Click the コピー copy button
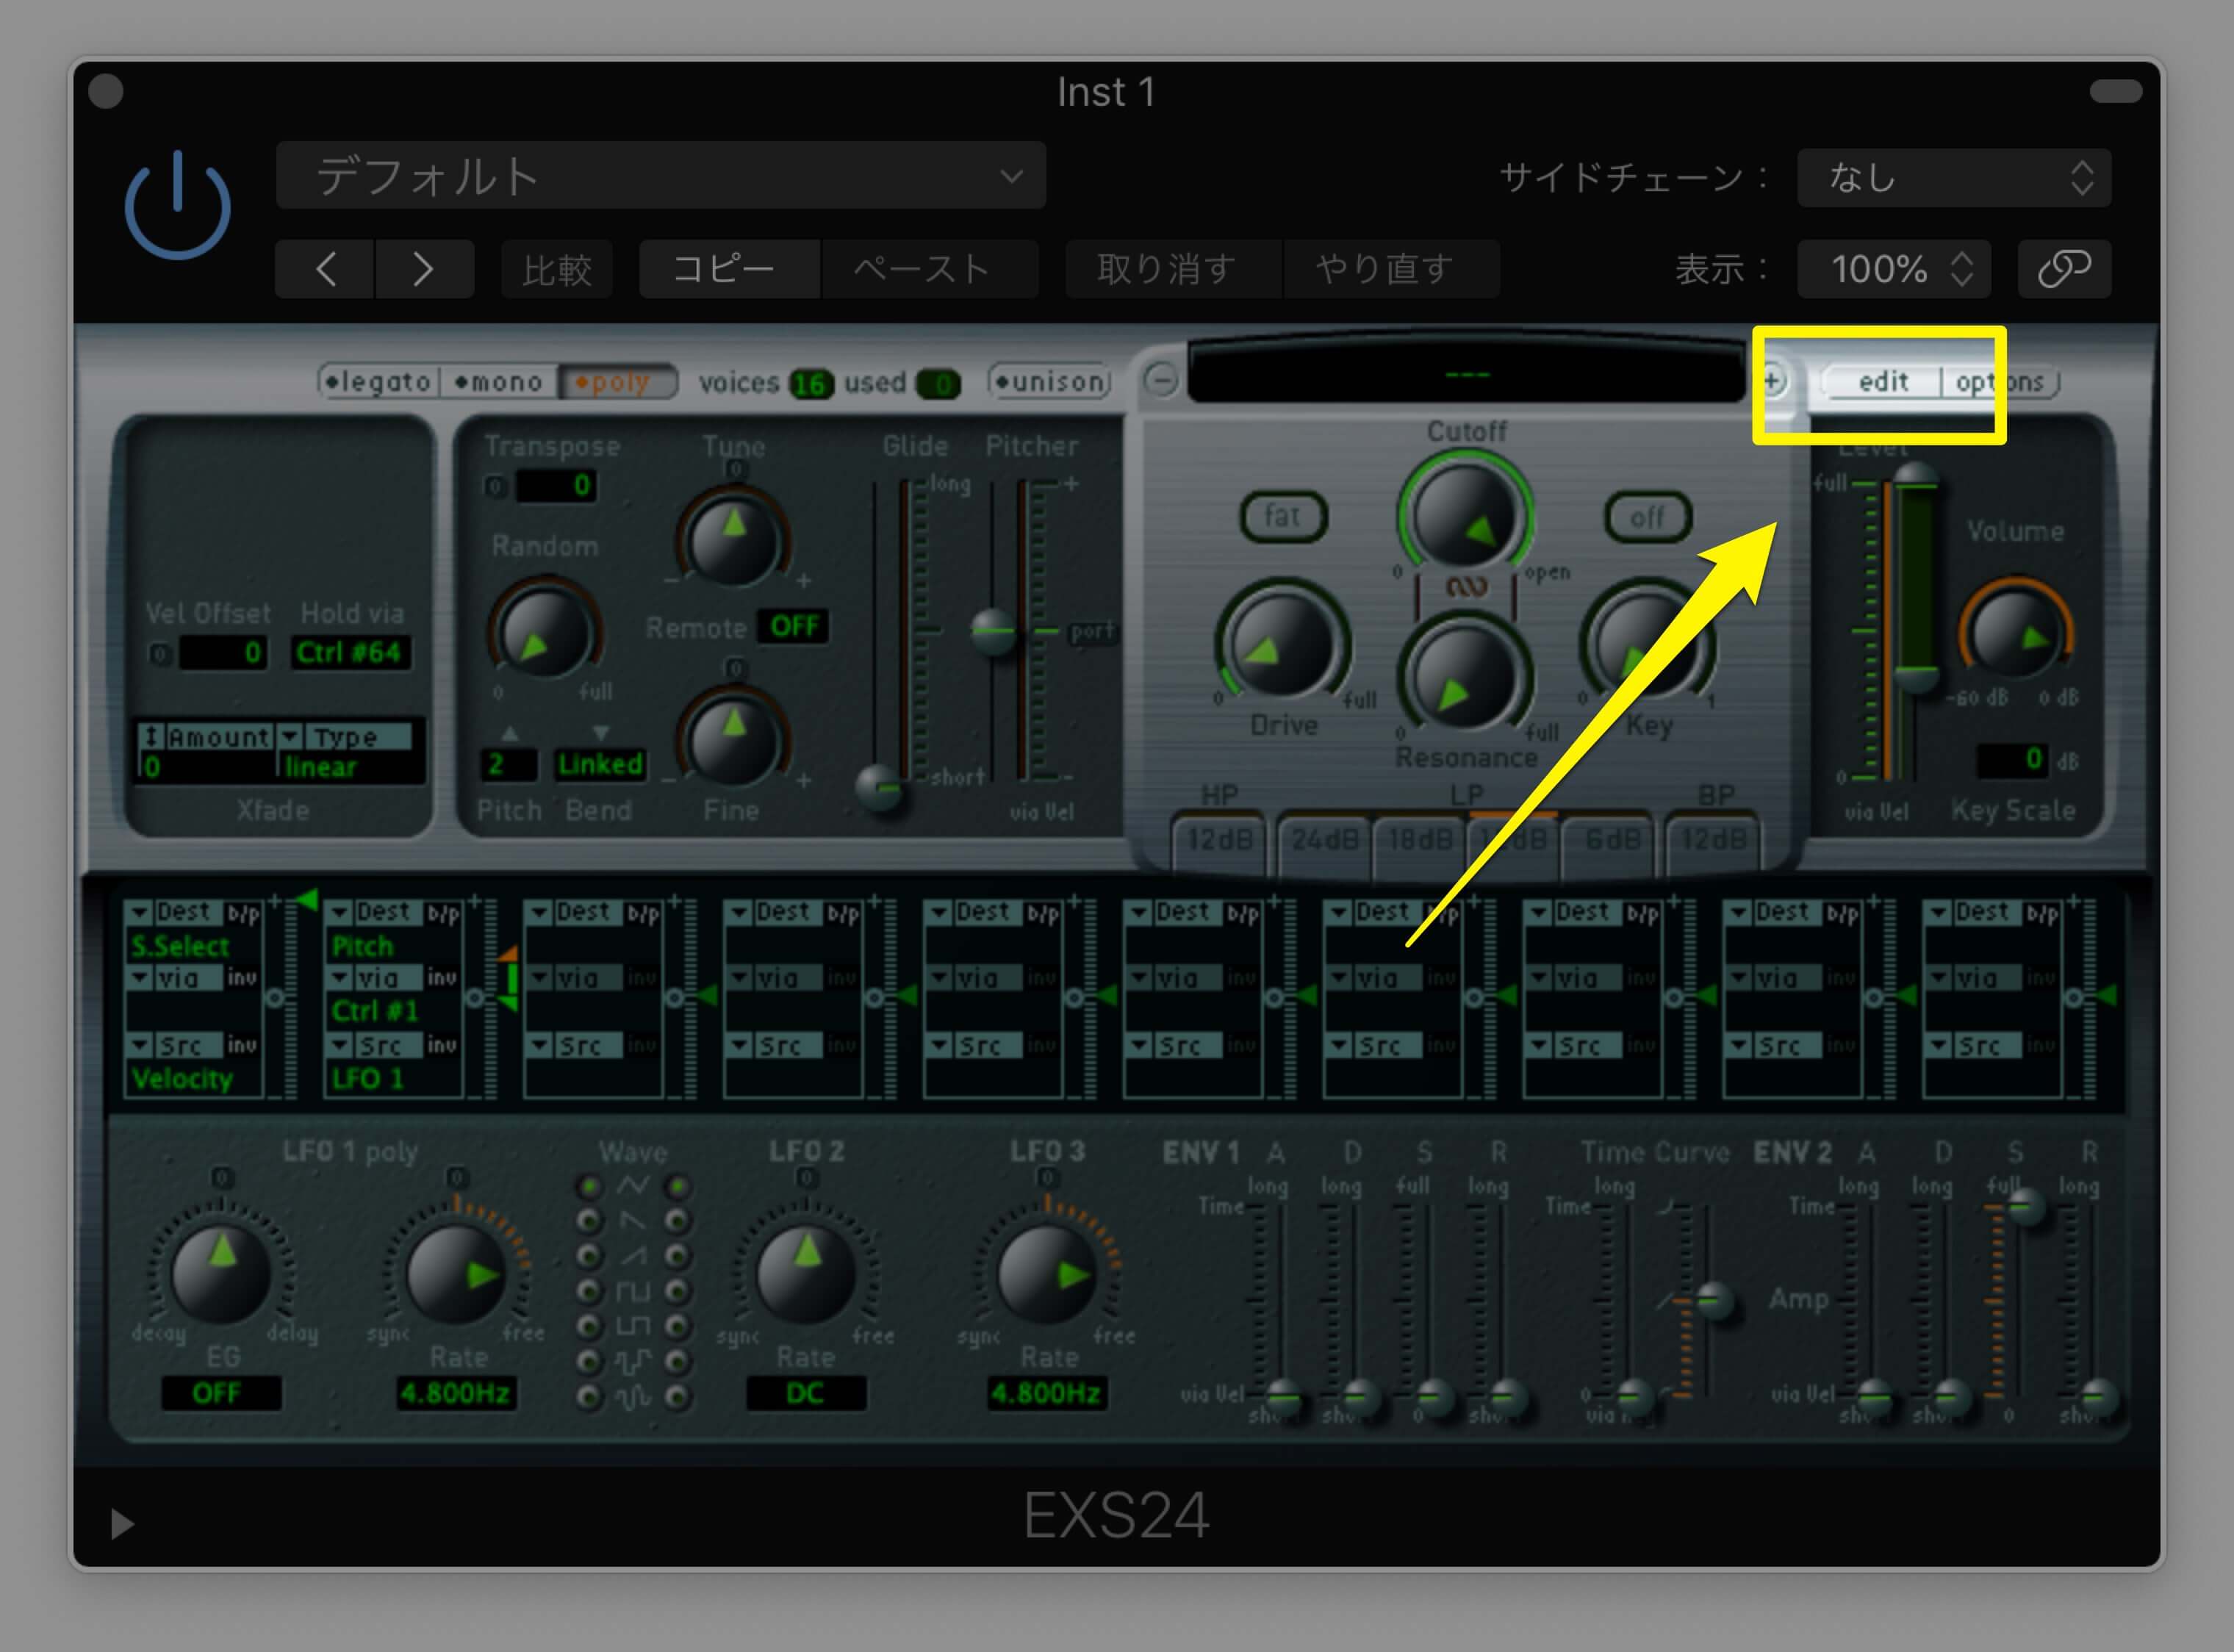 pyautogui.click(x=729, y=268)
